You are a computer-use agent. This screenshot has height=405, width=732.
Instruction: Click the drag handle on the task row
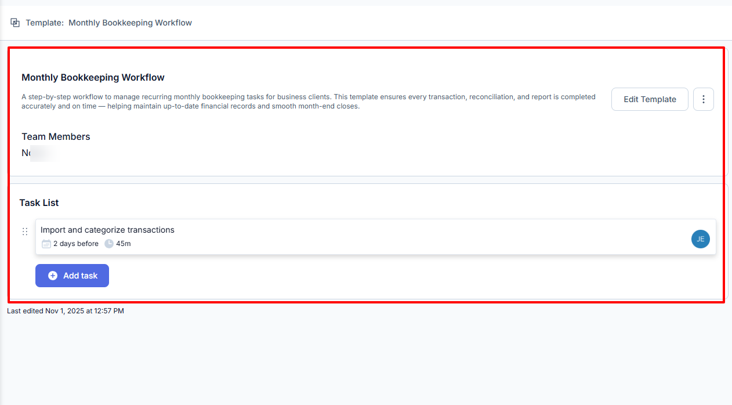pos(25,231)
